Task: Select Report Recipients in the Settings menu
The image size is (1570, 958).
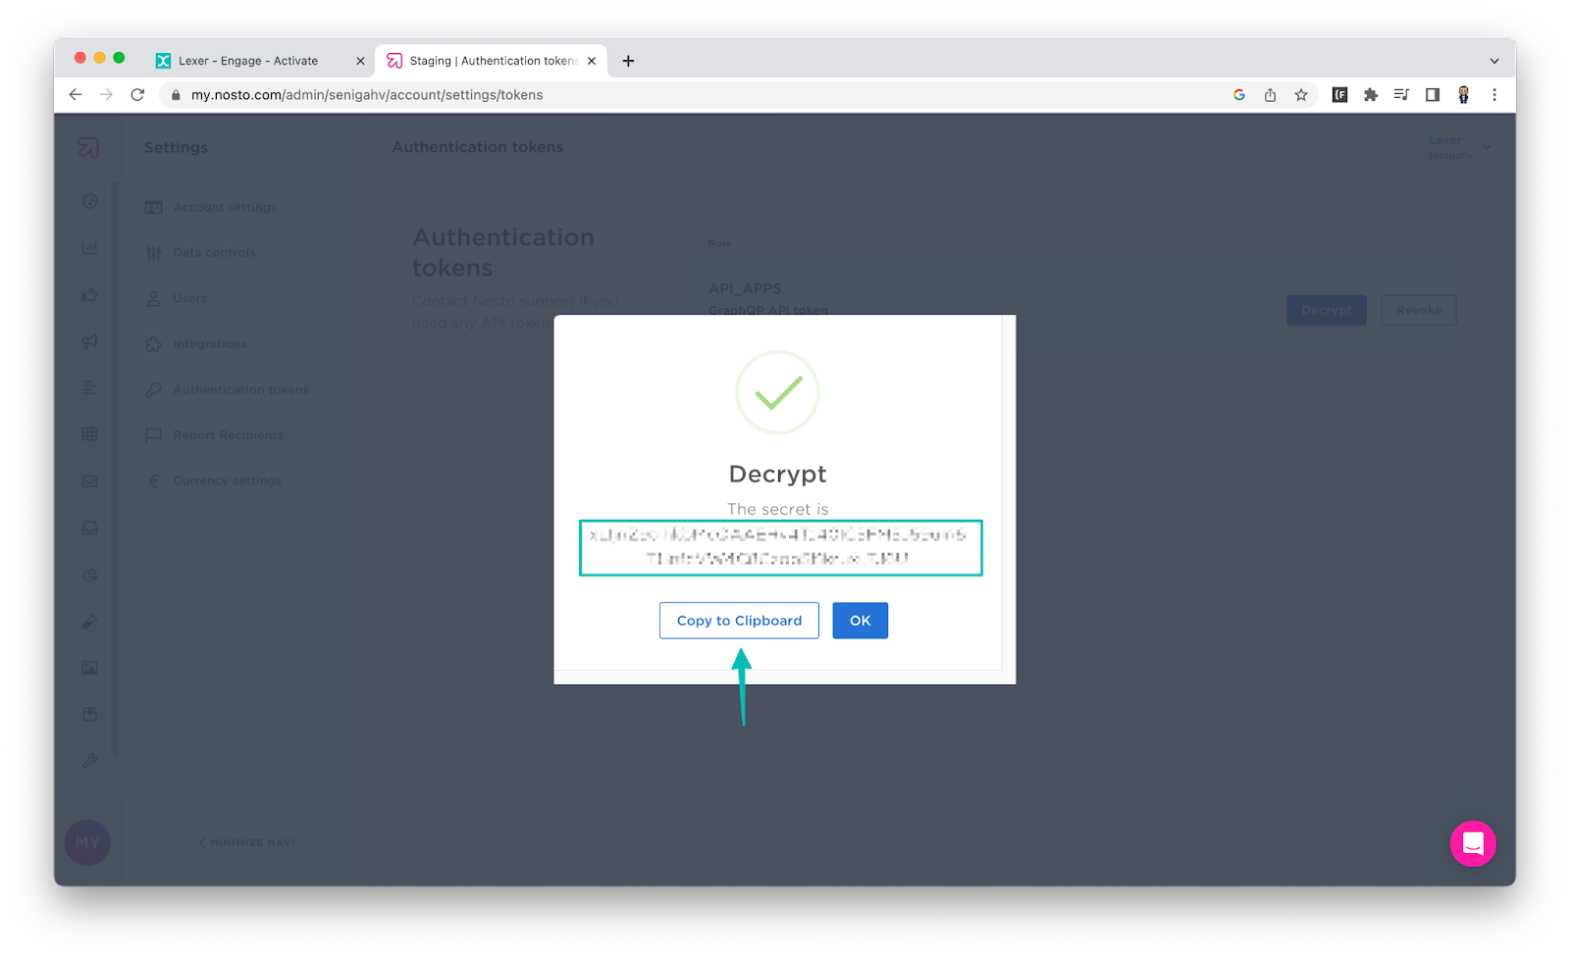Action: click(x=228, y=434)
